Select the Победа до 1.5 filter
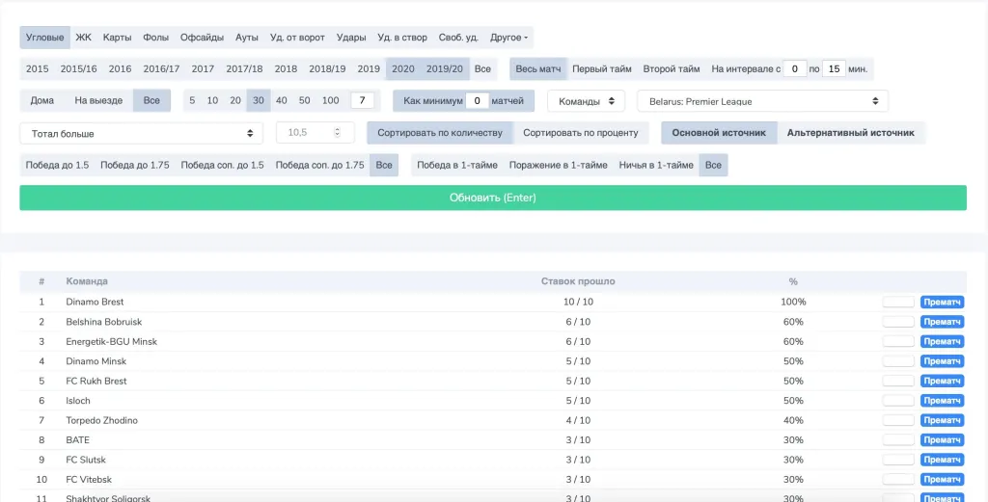988x502 pixels. coord(57,165)
